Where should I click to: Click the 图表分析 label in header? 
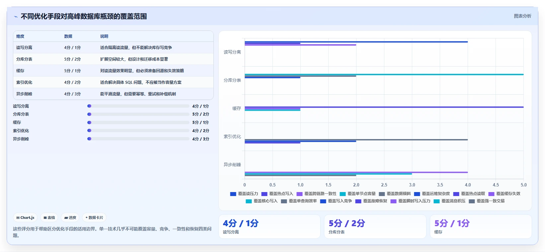(522, 16)
